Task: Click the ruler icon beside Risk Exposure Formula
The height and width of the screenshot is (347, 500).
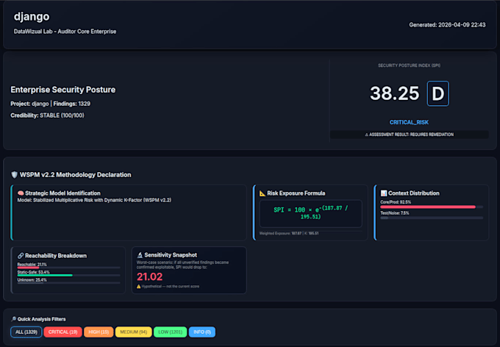Action: [x=262, y=193]
